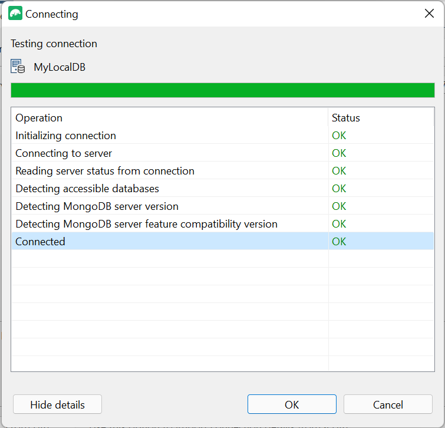Click the MyLocalDB connection name label
The image size is (445, 428).
coord(60,67)
